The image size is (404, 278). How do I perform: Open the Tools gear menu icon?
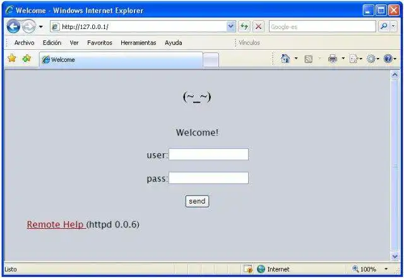click(372, 59)
